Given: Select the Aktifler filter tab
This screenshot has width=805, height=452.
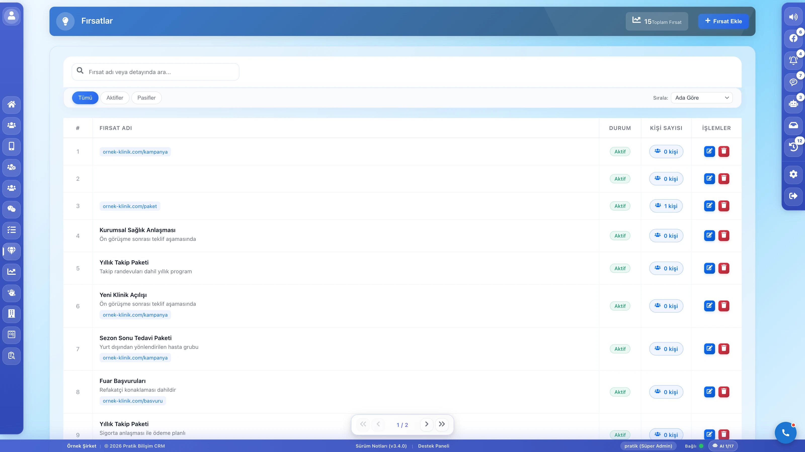Looking at the screenshot, I should (x=115, y=98).
